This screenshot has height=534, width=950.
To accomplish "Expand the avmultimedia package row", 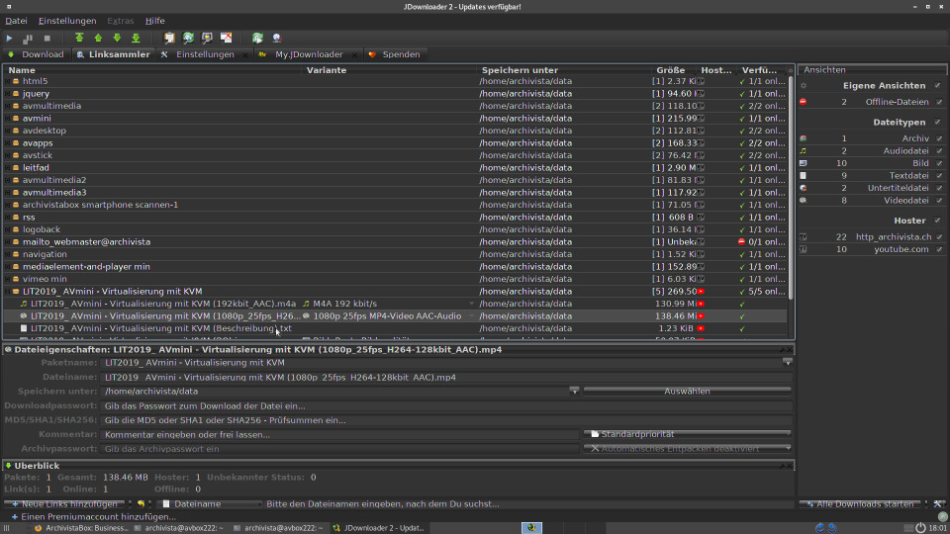I will tap(8, 106).
